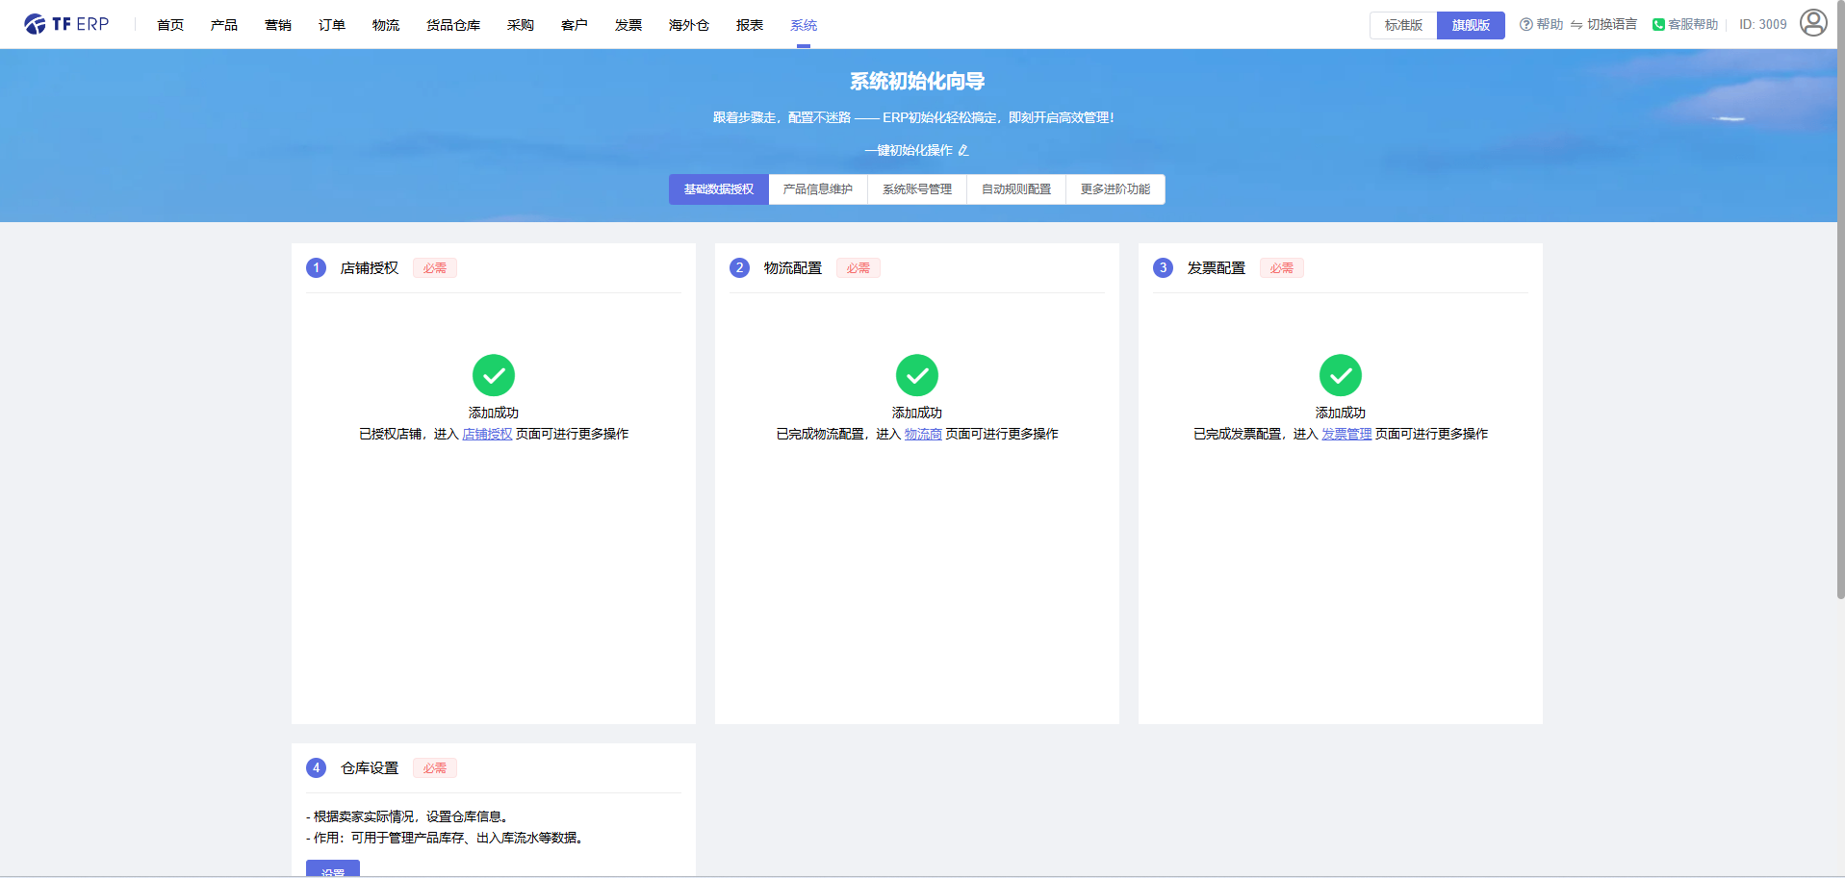Image resolution: width=1845 pixels, height=878 pixels.
Task: Switch to 旗舰版 edition
Action: point(1471,25)
